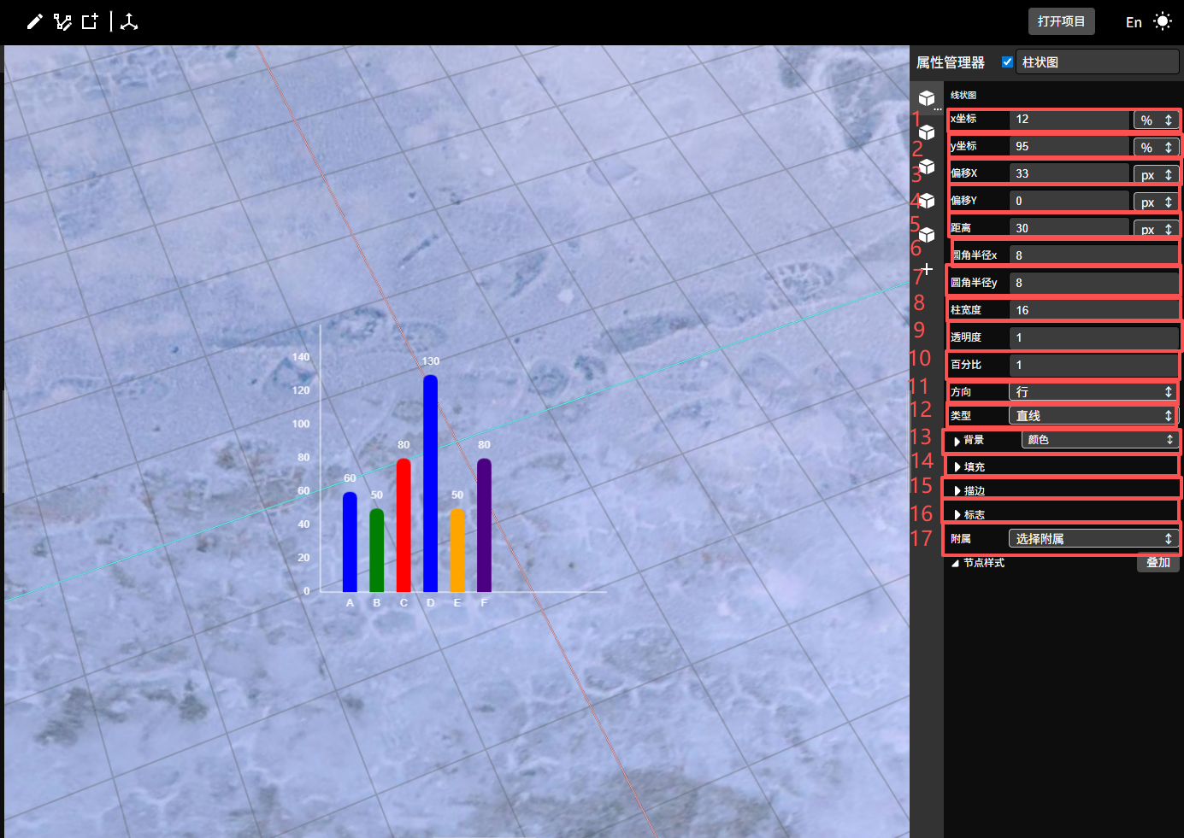This screenshot has width=1184, height=838.
Task: Select the fifth cube tab in sidebar
Action: point(927,235)
